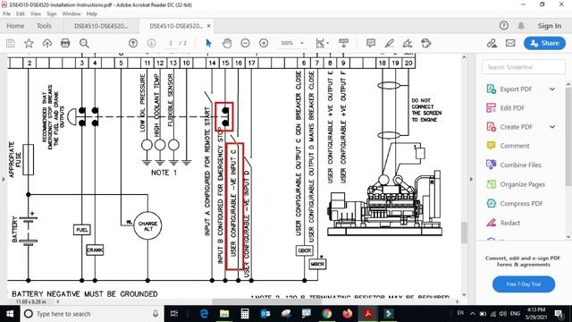The image size is (572, 322).
Task: Click the Share button
Action: (544, 43)
